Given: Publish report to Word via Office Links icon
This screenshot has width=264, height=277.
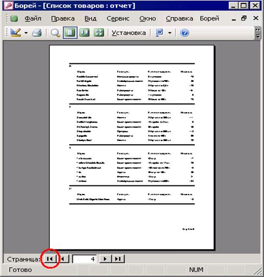Looking at the screenshot, I should [x=159, y=33].
